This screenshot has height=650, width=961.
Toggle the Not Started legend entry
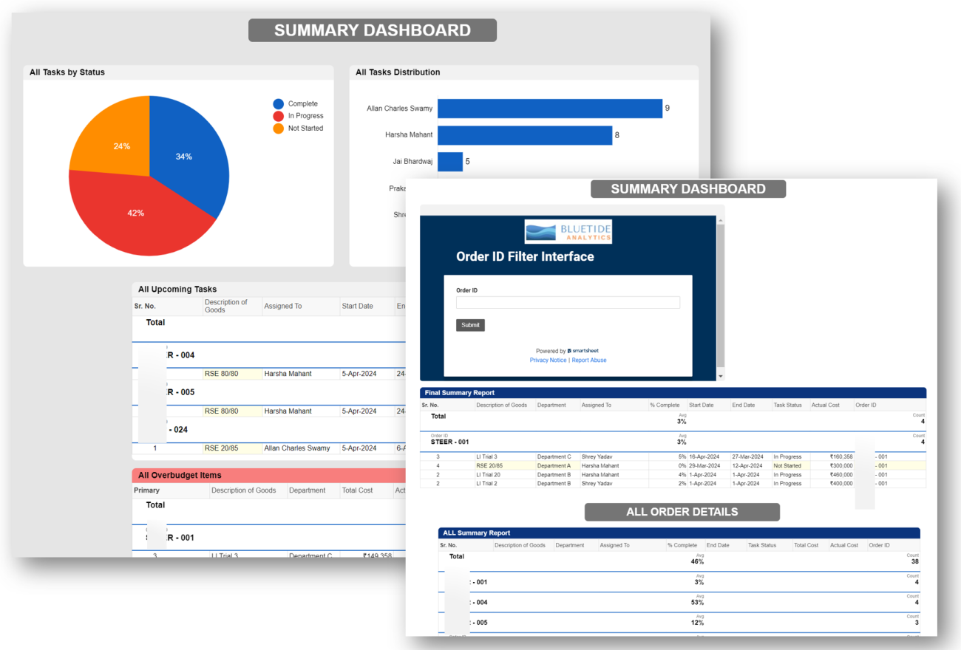click(x=305, y=128)
